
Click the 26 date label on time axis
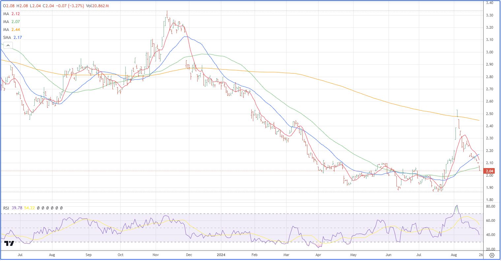coord(480,255)
